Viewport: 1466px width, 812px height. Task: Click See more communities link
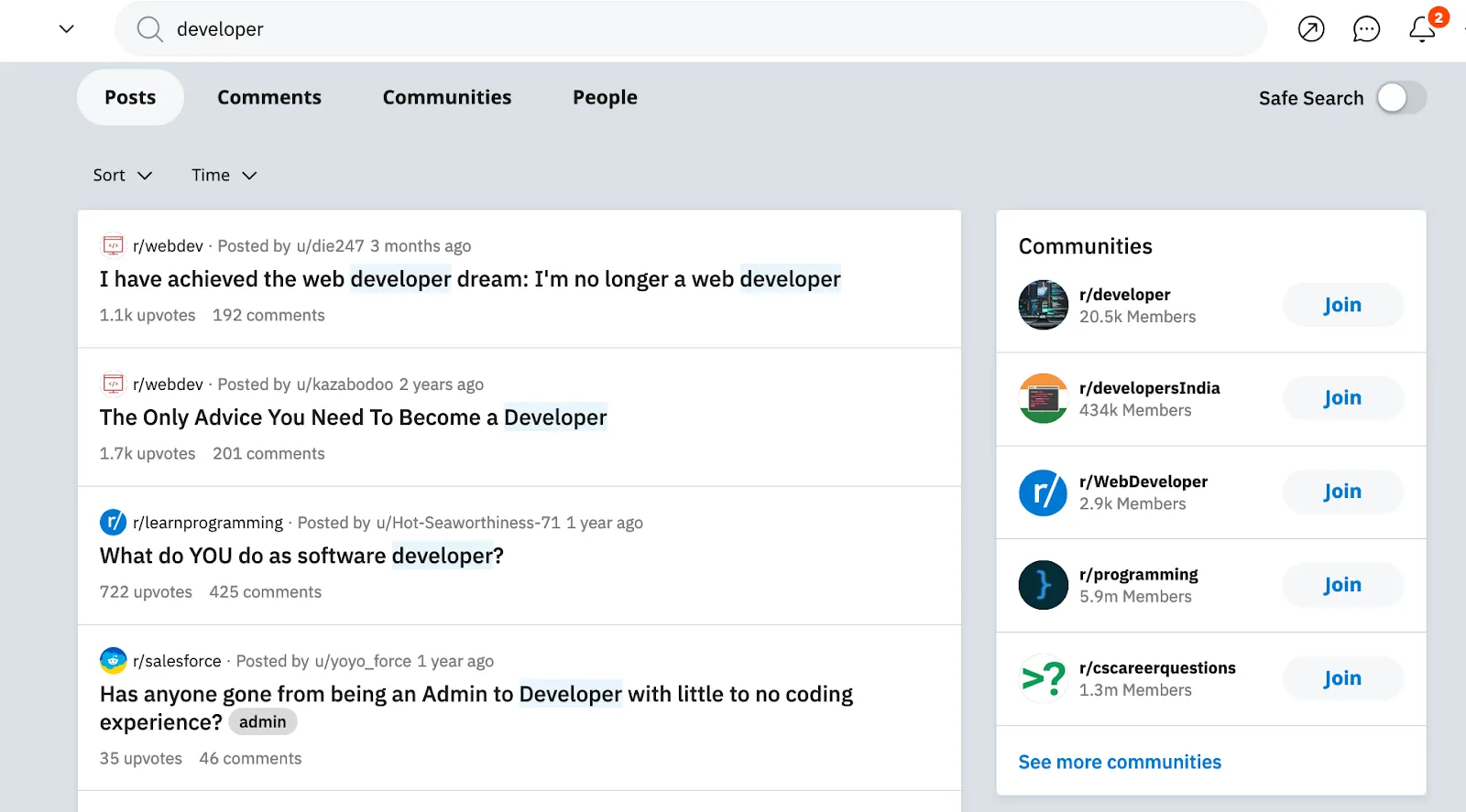(x=1120, y=762)
